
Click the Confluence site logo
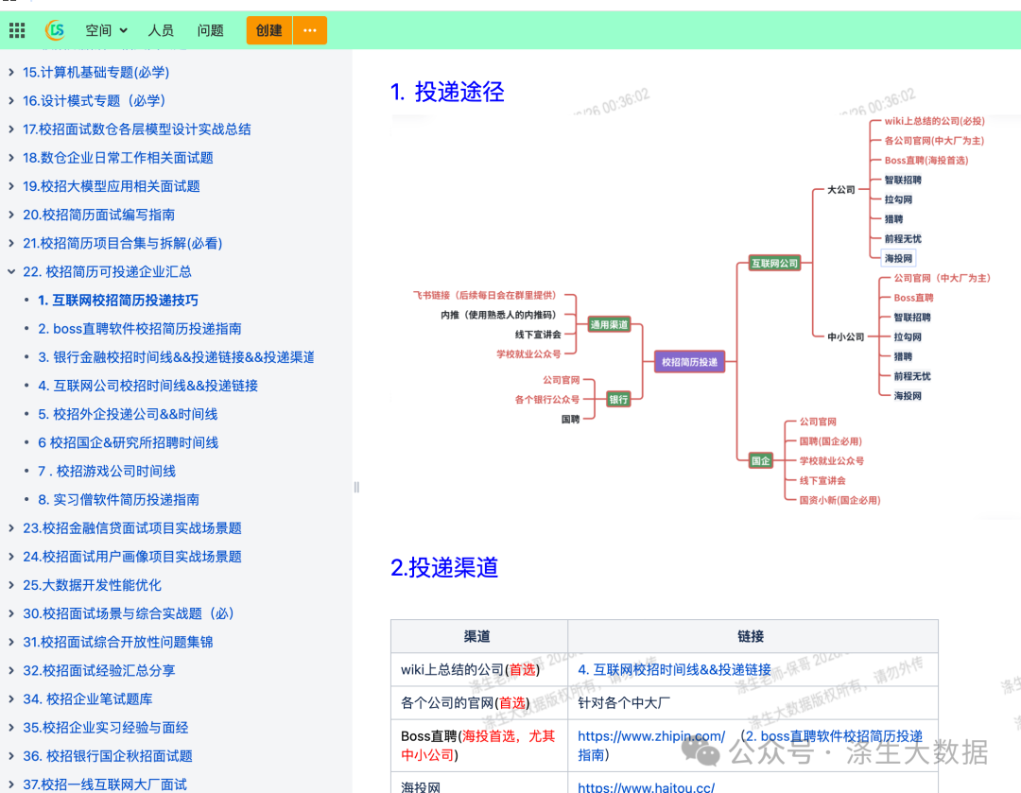56,30
